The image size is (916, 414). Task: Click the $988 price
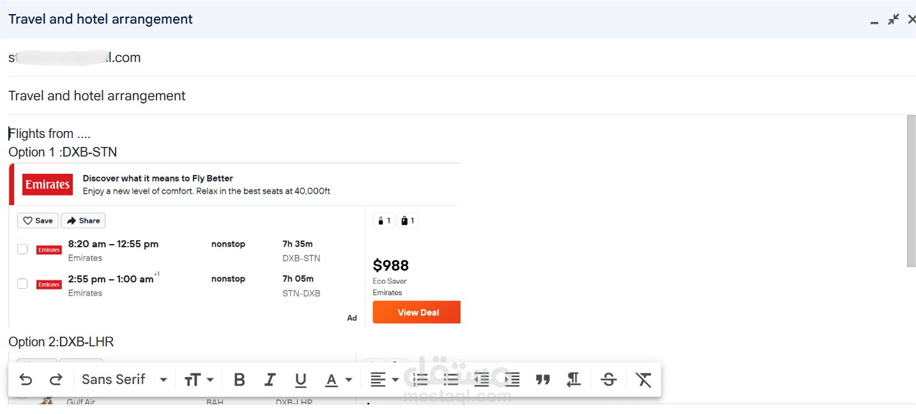[391, 265]
